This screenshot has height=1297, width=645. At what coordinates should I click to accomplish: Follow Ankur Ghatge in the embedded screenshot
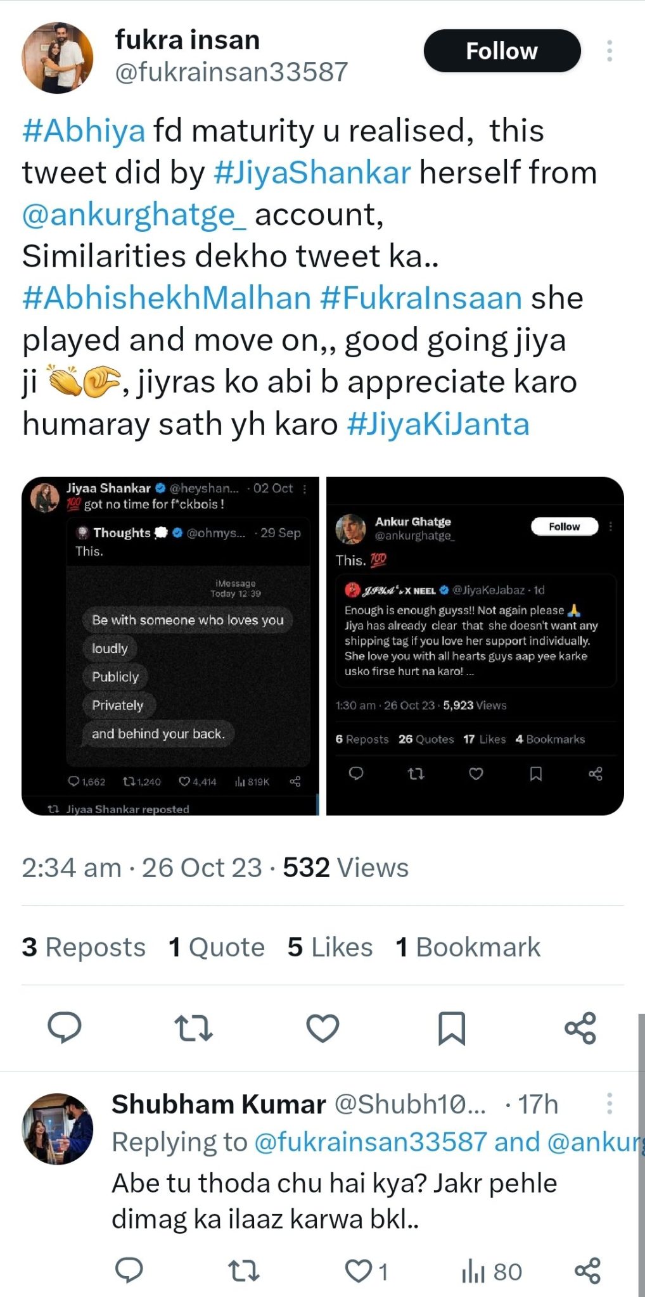tap(564, 526)
